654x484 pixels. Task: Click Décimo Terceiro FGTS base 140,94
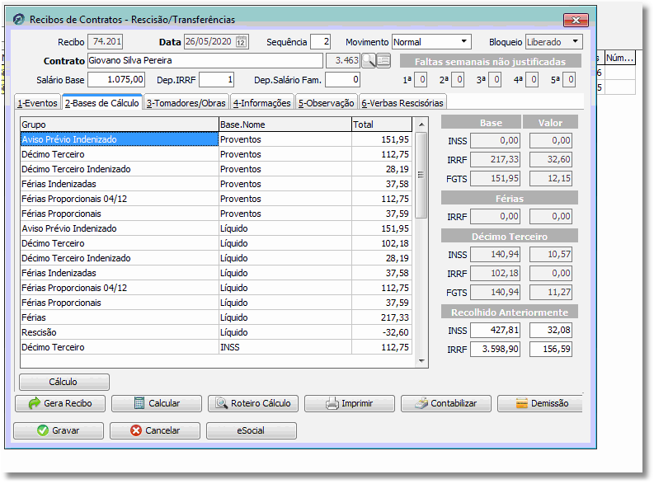pos(495,292)
